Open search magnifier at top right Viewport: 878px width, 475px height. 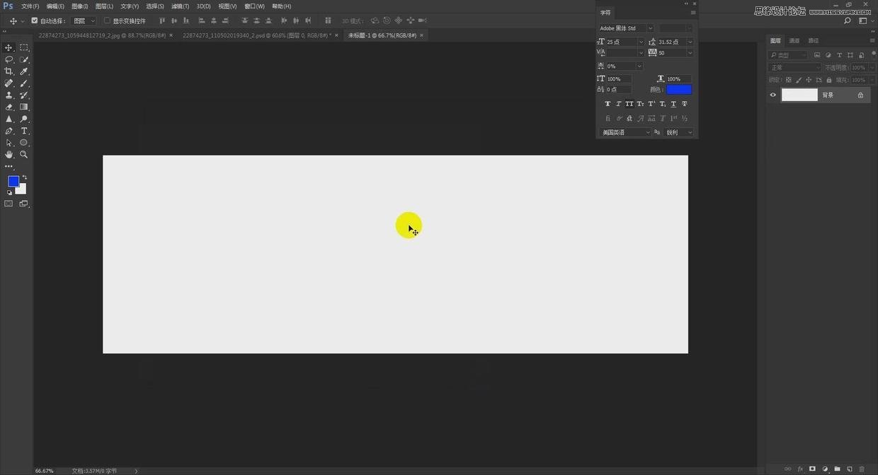pyautogui.click(x=848, y=21)
